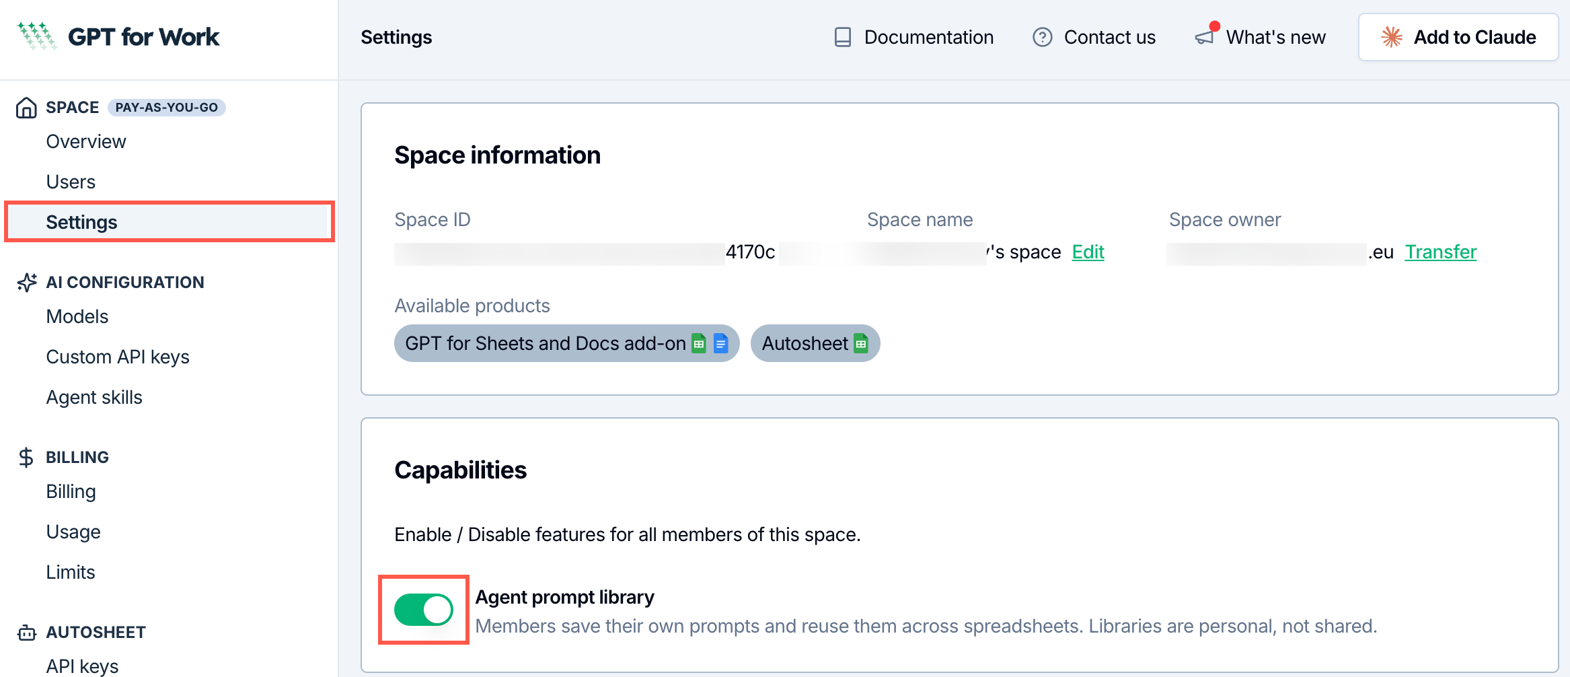Click the Billing dollar sign icon

pyautogui.click(x=26, y=458)
